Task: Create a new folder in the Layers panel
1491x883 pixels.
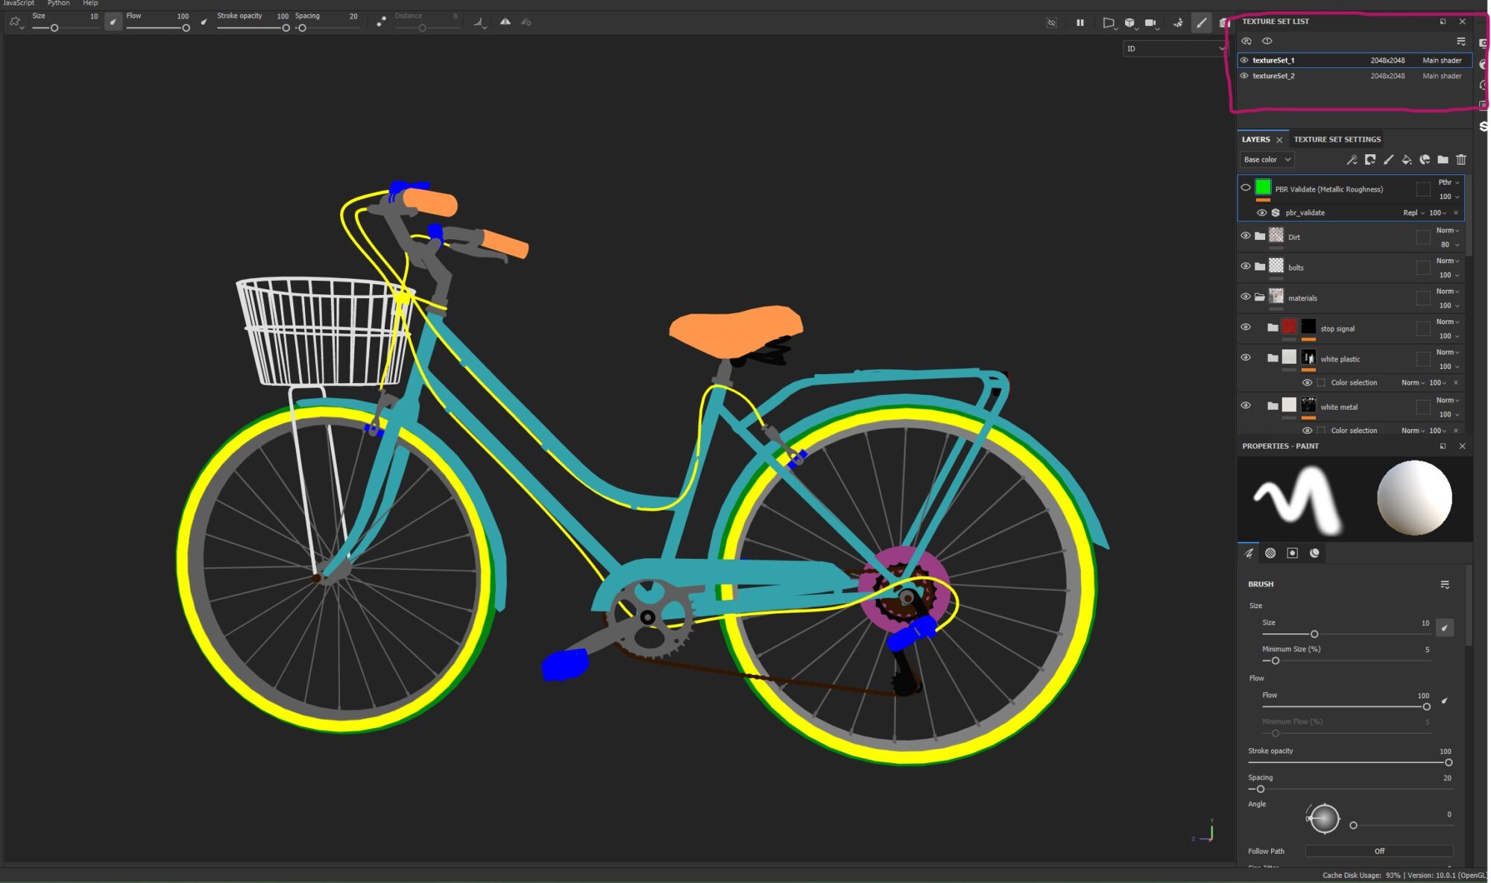Action: tap(1443, 159)
